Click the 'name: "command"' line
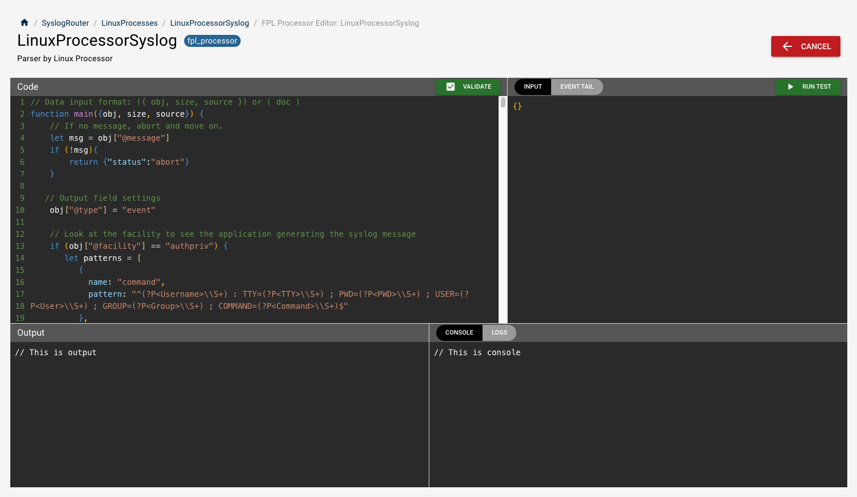Viewport: 857px width, 497px height. 126,283
